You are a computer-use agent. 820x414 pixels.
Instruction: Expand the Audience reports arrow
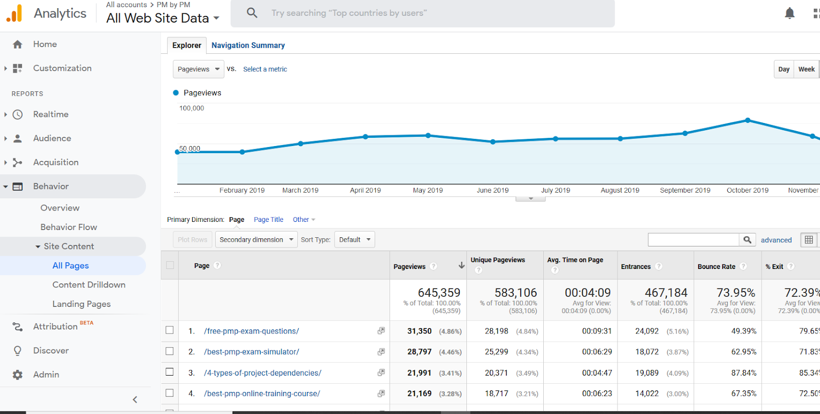(x=6, y=138)
